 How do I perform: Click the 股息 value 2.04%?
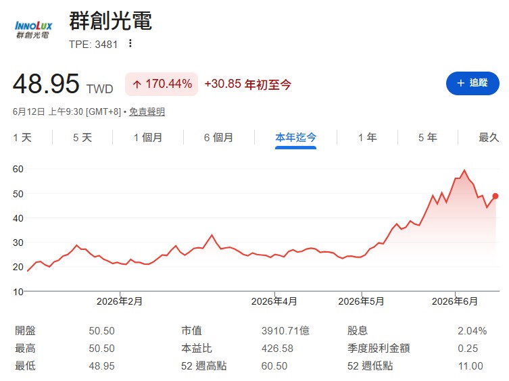(472, 331)
